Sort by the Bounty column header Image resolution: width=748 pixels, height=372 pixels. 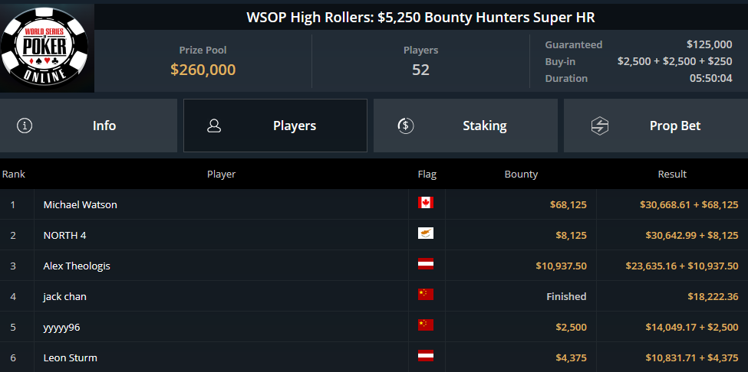click(521, 175)
